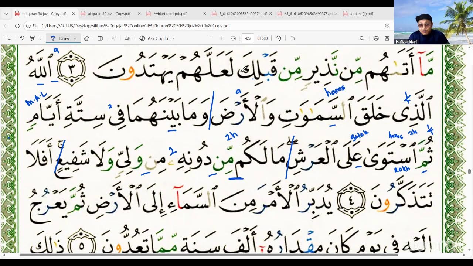Click the Fit to width icon
The width and height of the screenshot is (473, 266).
pos(233,38)
